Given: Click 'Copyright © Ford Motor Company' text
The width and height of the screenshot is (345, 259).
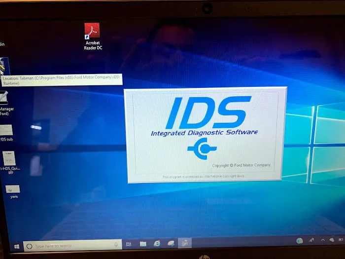Looking at the screenshot, I should [x=241, y=165].
